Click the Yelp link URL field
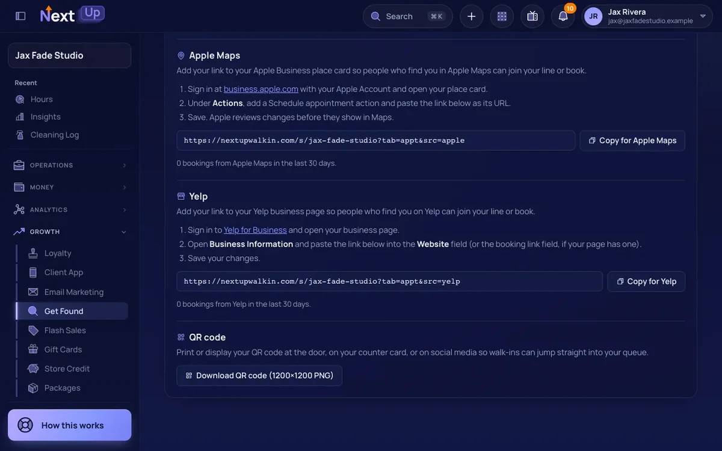 [x=389, y=281]
